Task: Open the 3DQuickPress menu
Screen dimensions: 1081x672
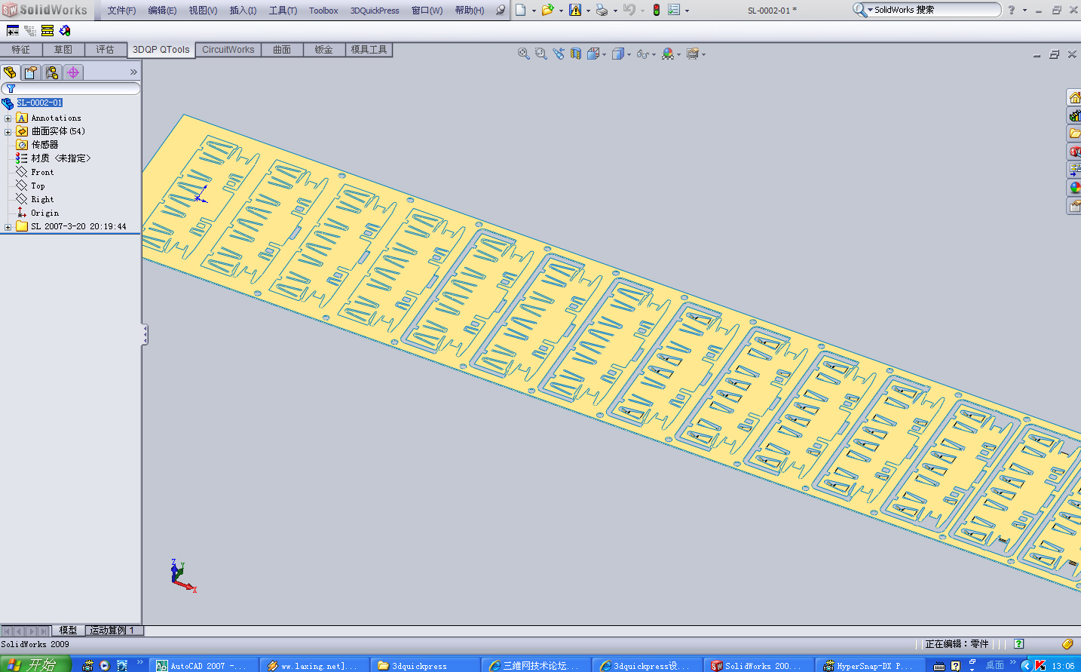Action: pyautogui.click(x=375, y=11)
